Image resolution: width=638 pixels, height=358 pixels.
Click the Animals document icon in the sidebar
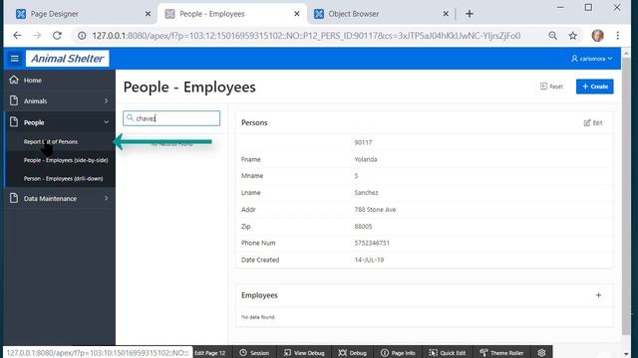tap(14, 100)
